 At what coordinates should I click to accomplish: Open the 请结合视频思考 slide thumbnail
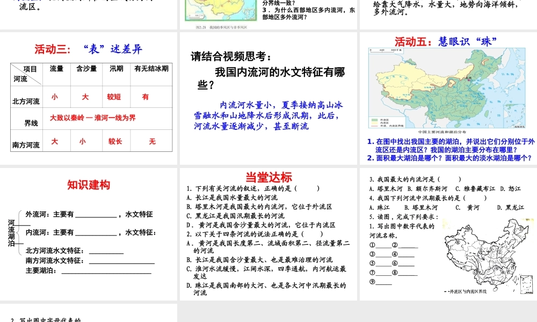tap(268, 98)
